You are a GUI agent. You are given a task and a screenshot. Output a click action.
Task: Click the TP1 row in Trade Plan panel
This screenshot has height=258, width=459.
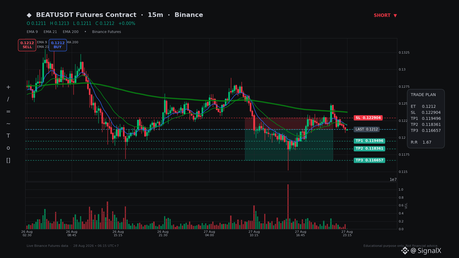click(426, 118)
